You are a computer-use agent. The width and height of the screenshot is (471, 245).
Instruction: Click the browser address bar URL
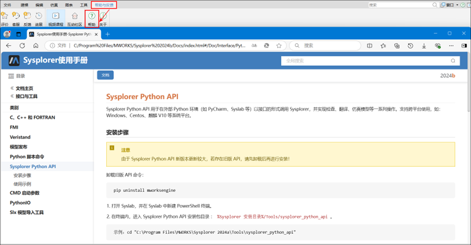(160, 46)
